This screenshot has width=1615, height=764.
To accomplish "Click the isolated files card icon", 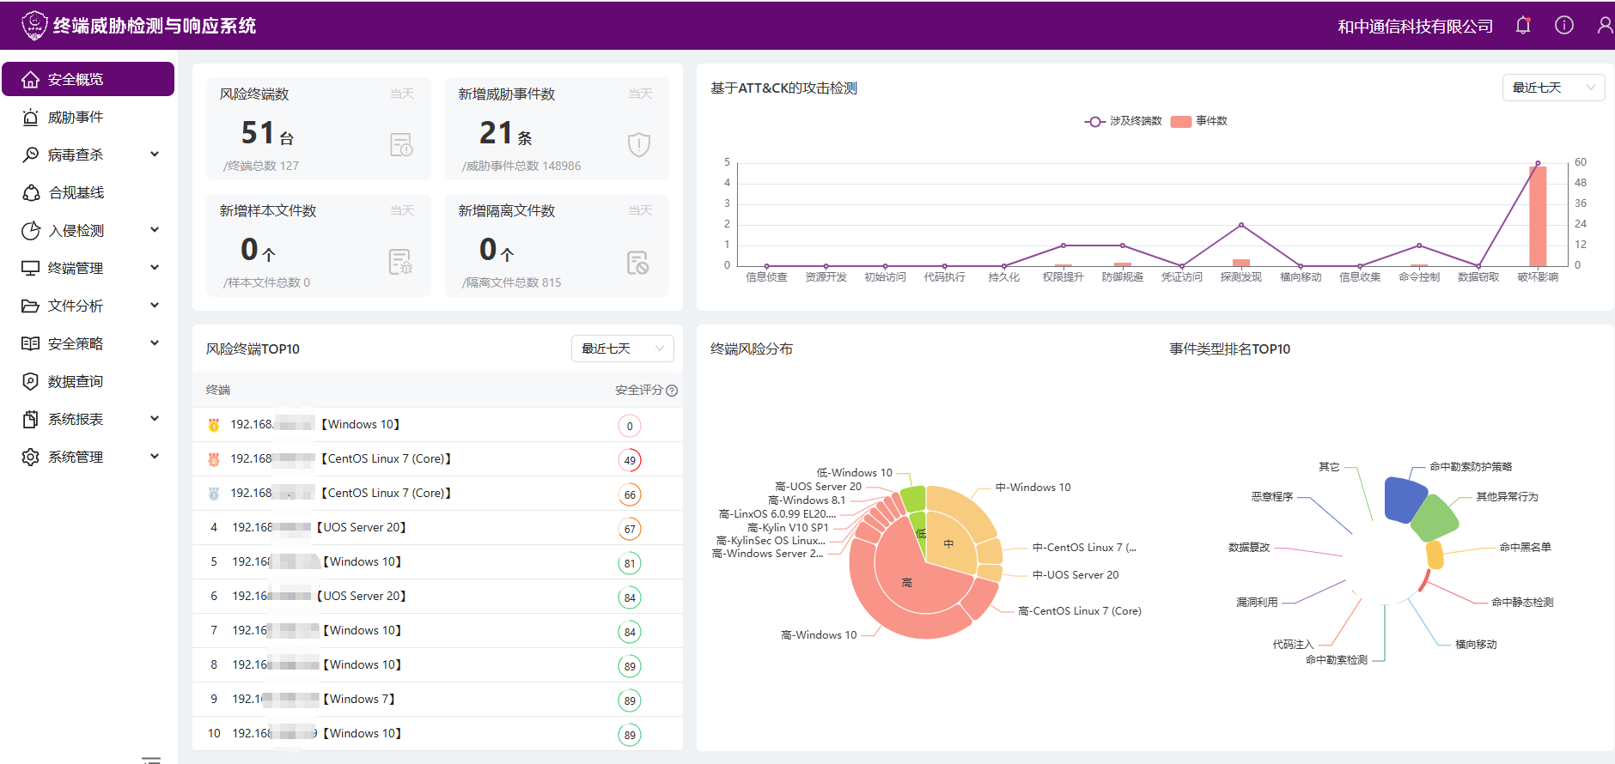I will pyautogui.click(x=637, y=263).
